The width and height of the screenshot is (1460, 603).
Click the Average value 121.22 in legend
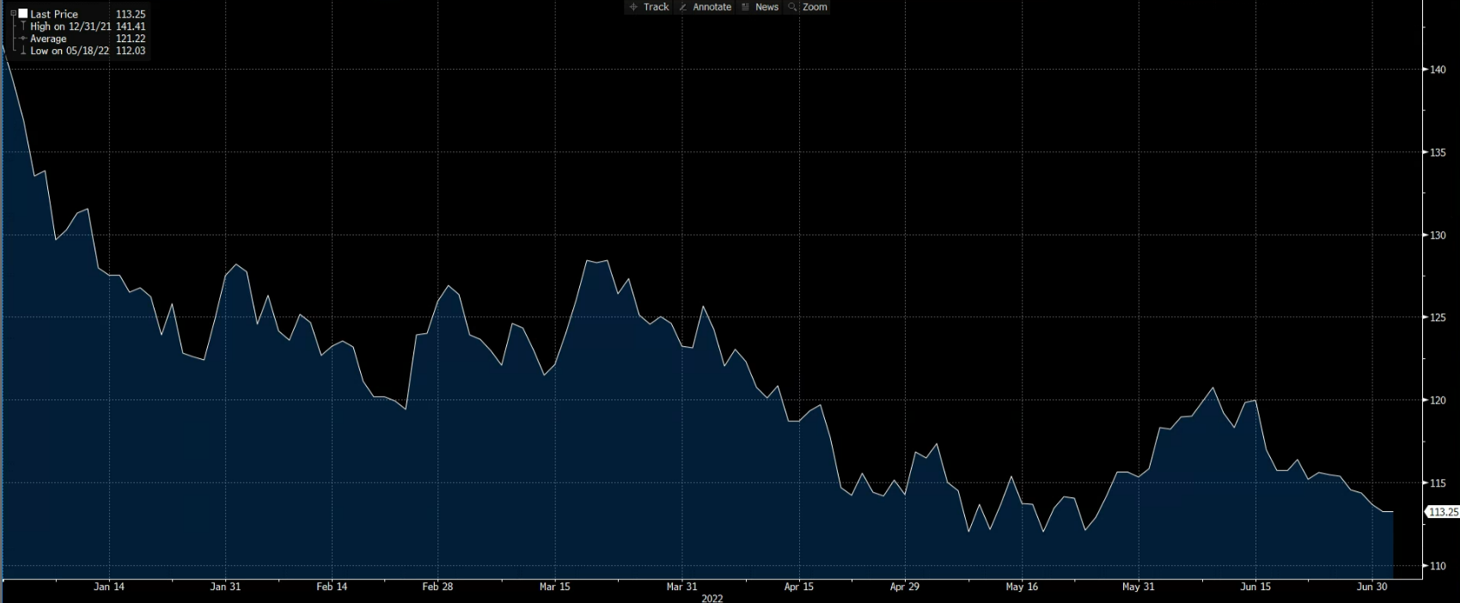pyautogui.click(x=131, y=39)
